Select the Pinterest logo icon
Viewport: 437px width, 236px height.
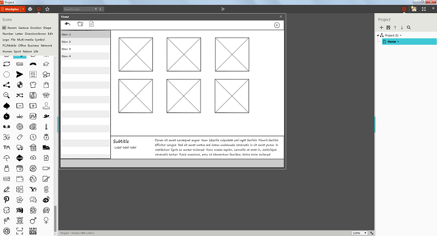click(7, 199)
